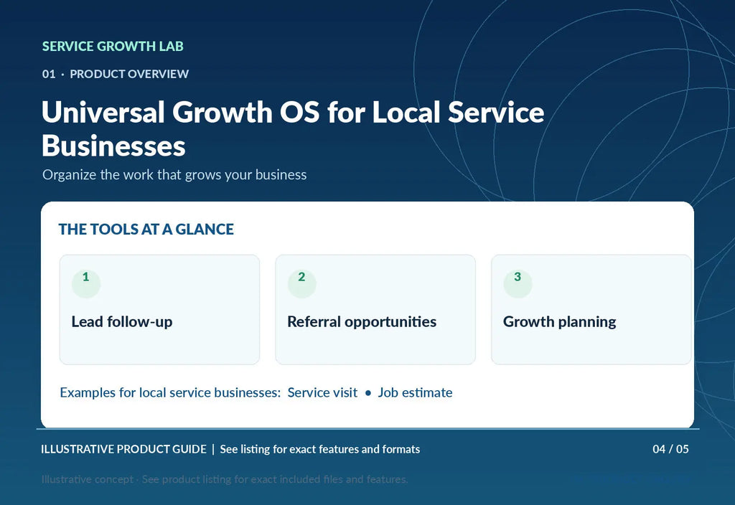Click the 01 · PRODUCT OVERVIEW label
This screenshot has height=505, width=735.
point(116,74)
